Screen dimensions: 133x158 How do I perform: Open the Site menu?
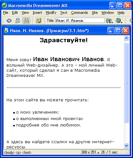(x=95, y=13)
